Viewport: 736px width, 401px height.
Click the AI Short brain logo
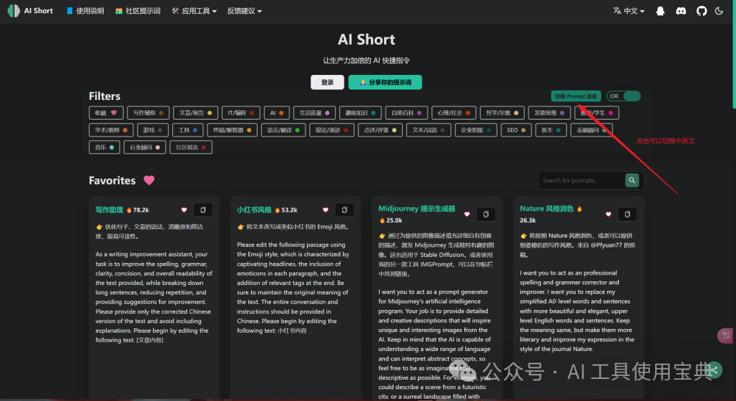(x=13, y=11)
